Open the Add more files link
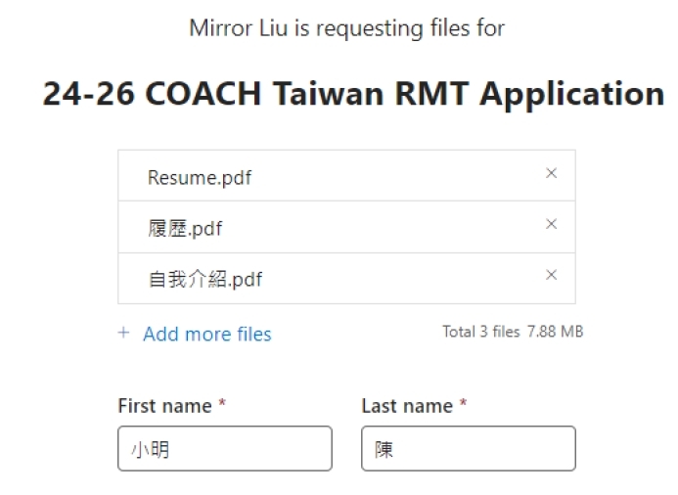678x495 pixels. tap(207, 335)
